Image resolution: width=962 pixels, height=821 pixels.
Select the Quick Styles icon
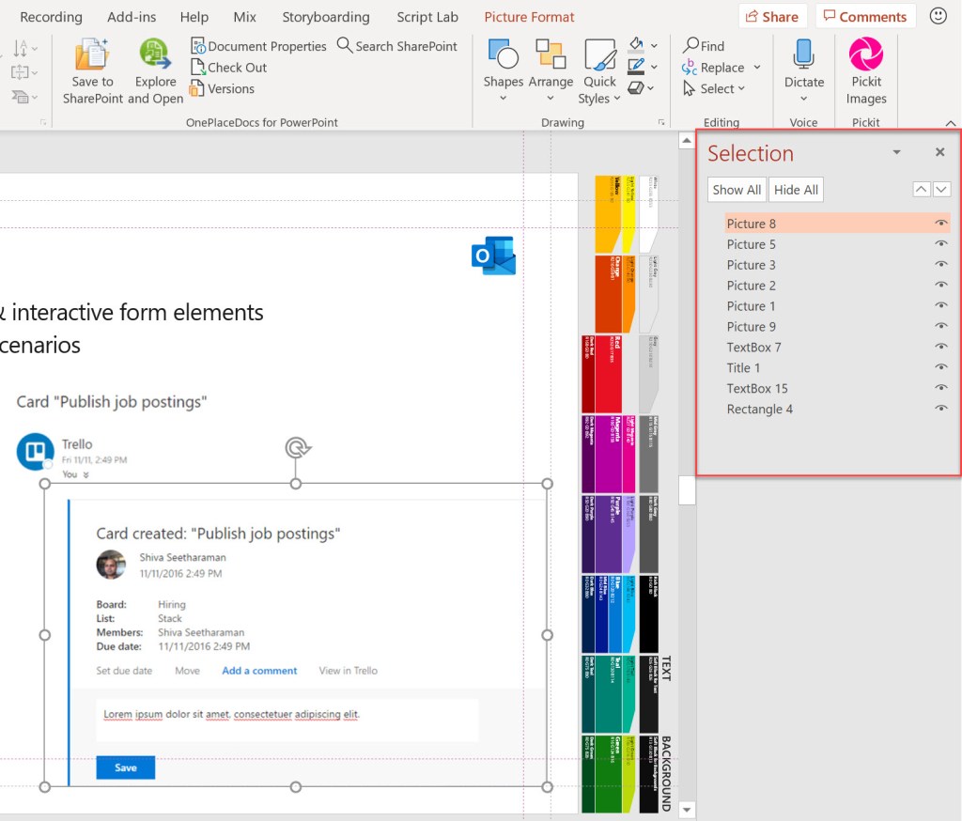coord(598,66)
